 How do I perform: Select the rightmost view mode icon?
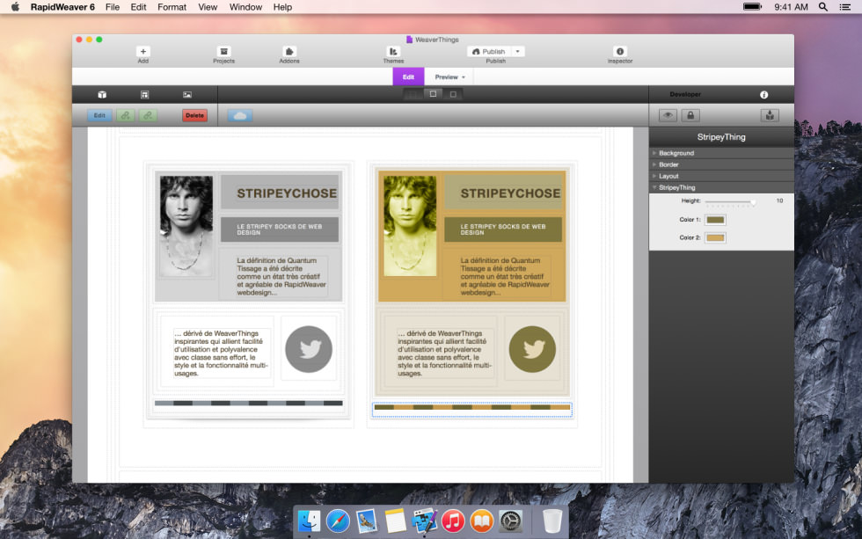tap(453, 94)
